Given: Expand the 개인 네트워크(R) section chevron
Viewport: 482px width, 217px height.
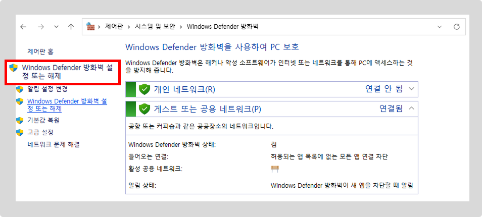Looking at the screenshot, I should (412, 89).
